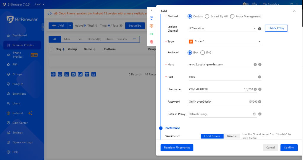The image size is (303, 160).
Task: Open Proxy IP page
Action: click(17, 84)
